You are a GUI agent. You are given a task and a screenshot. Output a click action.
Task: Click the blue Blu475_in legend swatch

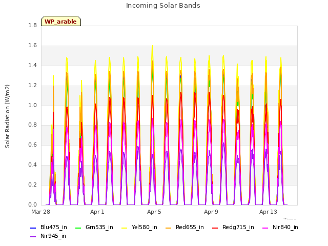33,228
